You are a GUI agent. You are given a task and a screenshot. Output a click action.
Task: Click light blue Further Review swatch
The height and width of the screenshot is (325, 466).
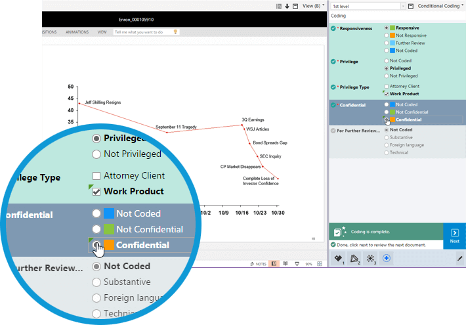(392, 43)
